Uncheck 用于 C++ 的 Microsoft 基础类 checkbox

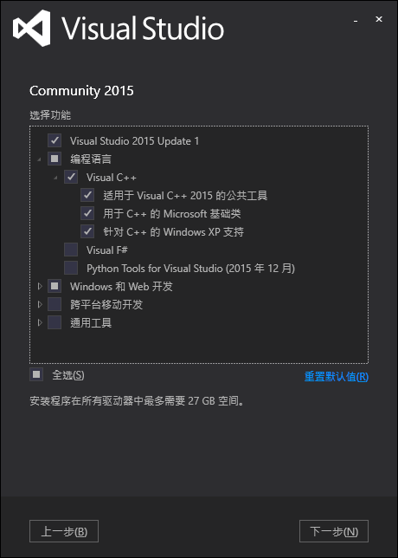click(87, 213)
